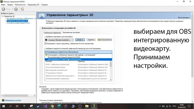Screen dimensions: 194x109
Task: Click the settings list scrollbar thumb
Action: (111, 64)
